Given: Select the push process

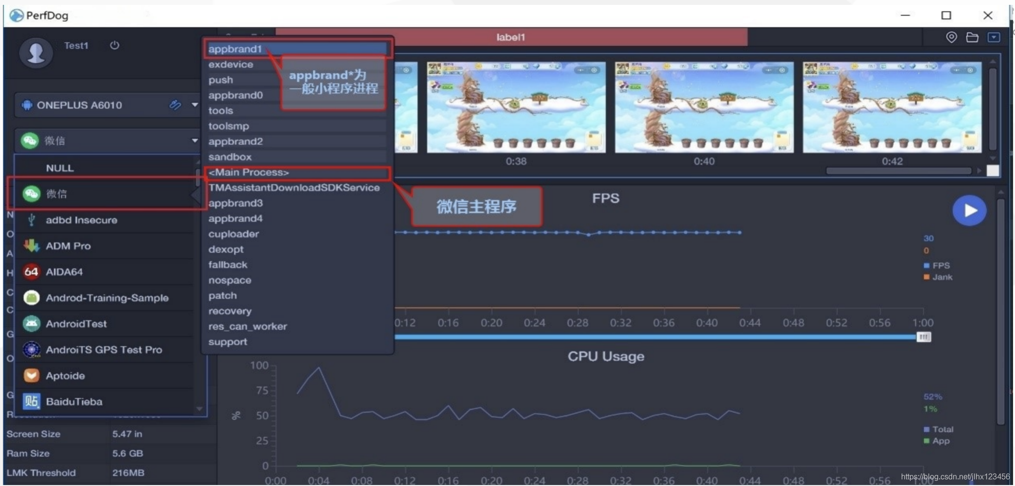Looking at the screenshot, I should click(x=297, y=80).
